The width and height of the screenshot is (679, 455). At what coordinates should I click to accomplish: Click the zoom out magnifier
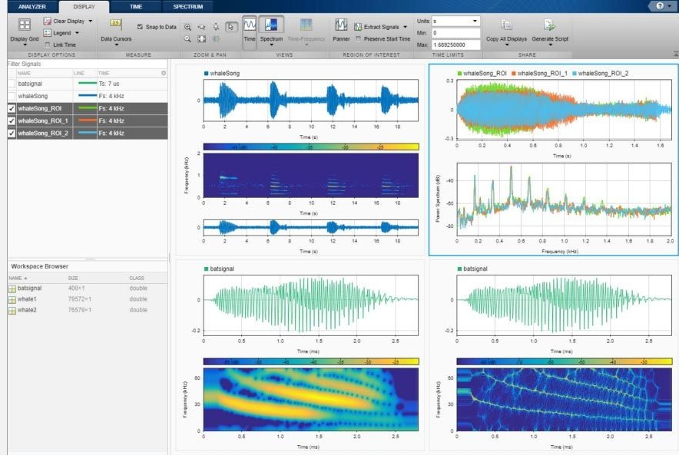pyautogui.click(x=187, y=39)
